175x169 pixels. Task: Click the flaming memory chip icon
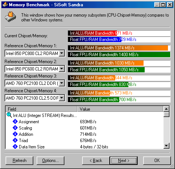click(10, 17)
